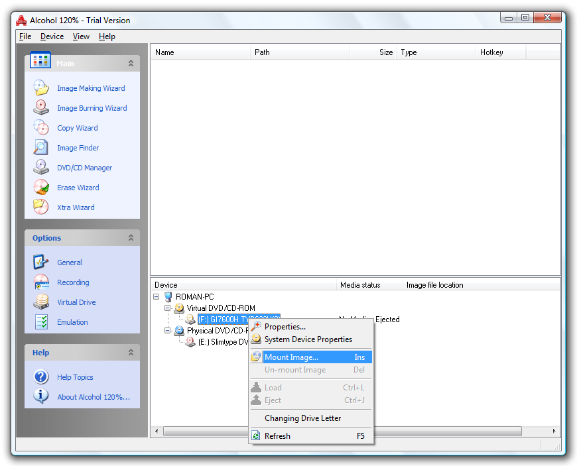Sort images by the Size column header

pyautogui.click(x=373, y=52)
